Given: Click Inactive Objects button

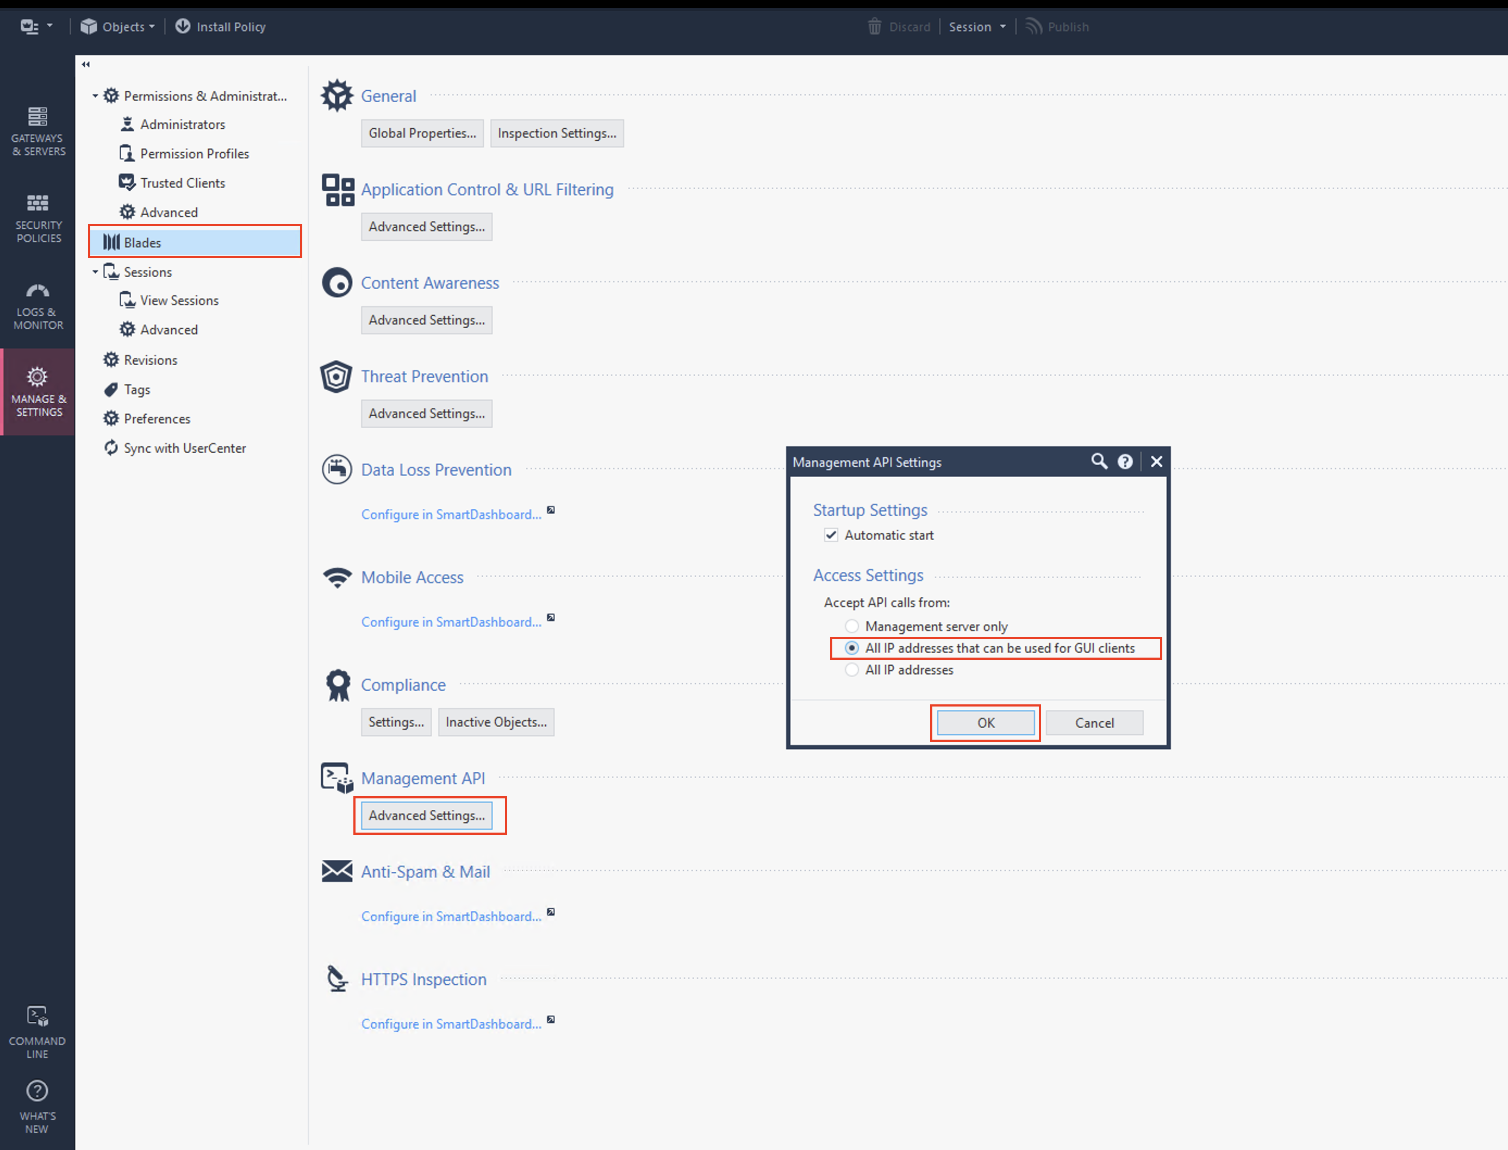Looking at the screenshot, I should tap(496, 722).
